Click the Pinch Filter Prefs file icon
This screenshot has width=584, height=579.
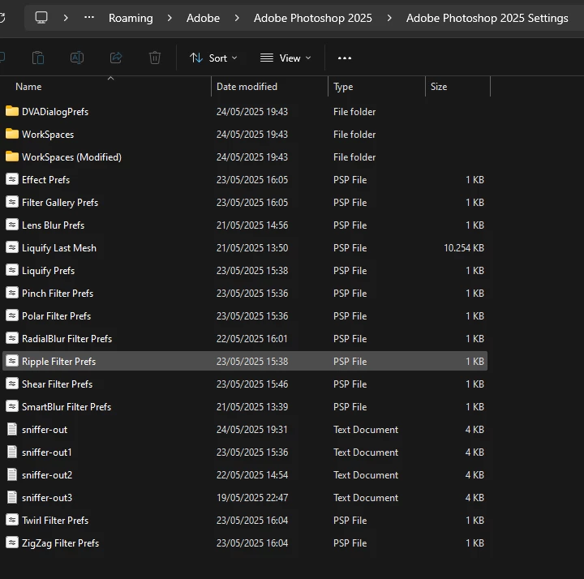pos(12,293)
